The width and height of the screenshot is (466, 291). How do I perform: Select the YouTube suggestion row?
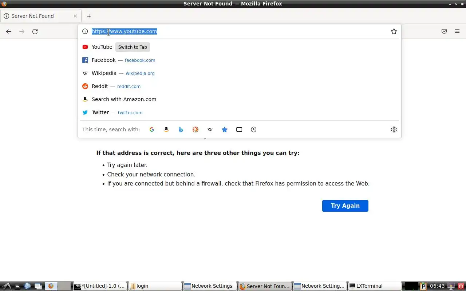point(239,47)
